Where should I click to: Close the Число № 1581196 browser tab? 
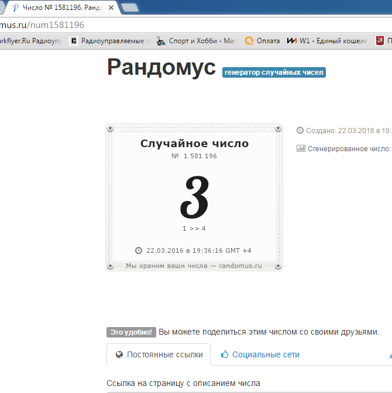pyautogui.click(x=111, y=8)
